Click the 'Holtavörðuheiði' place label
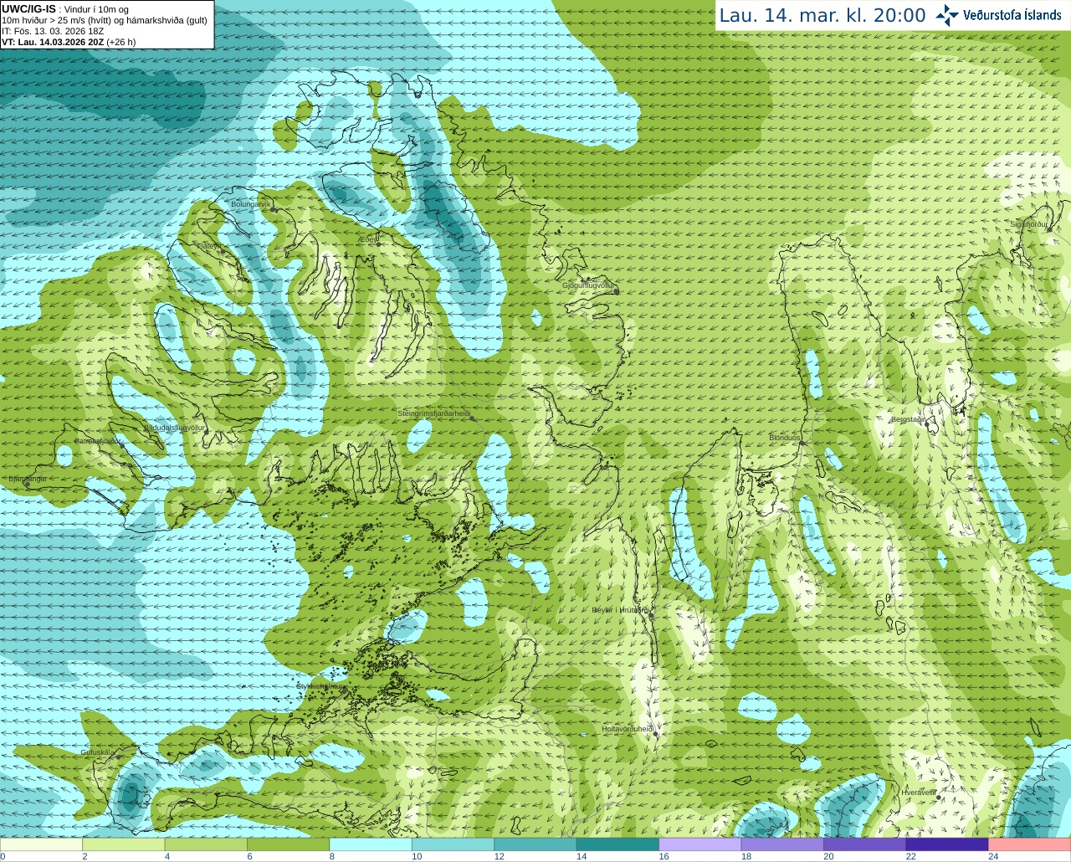 pyautogui.click(x=628, y=729)
